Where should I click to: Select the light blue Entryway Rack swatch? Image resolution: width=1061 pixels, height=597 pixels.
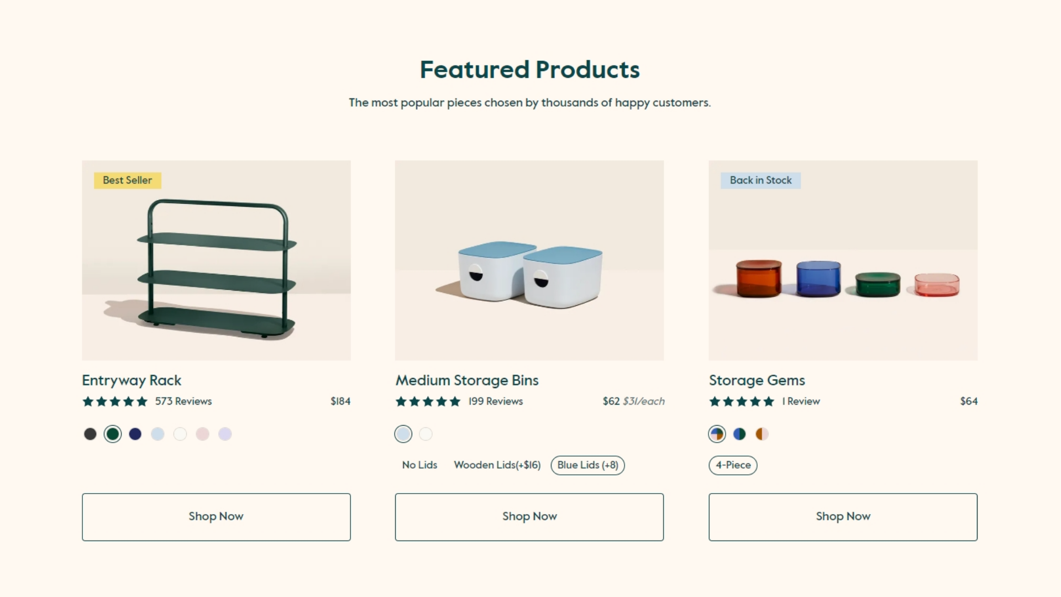157,434
